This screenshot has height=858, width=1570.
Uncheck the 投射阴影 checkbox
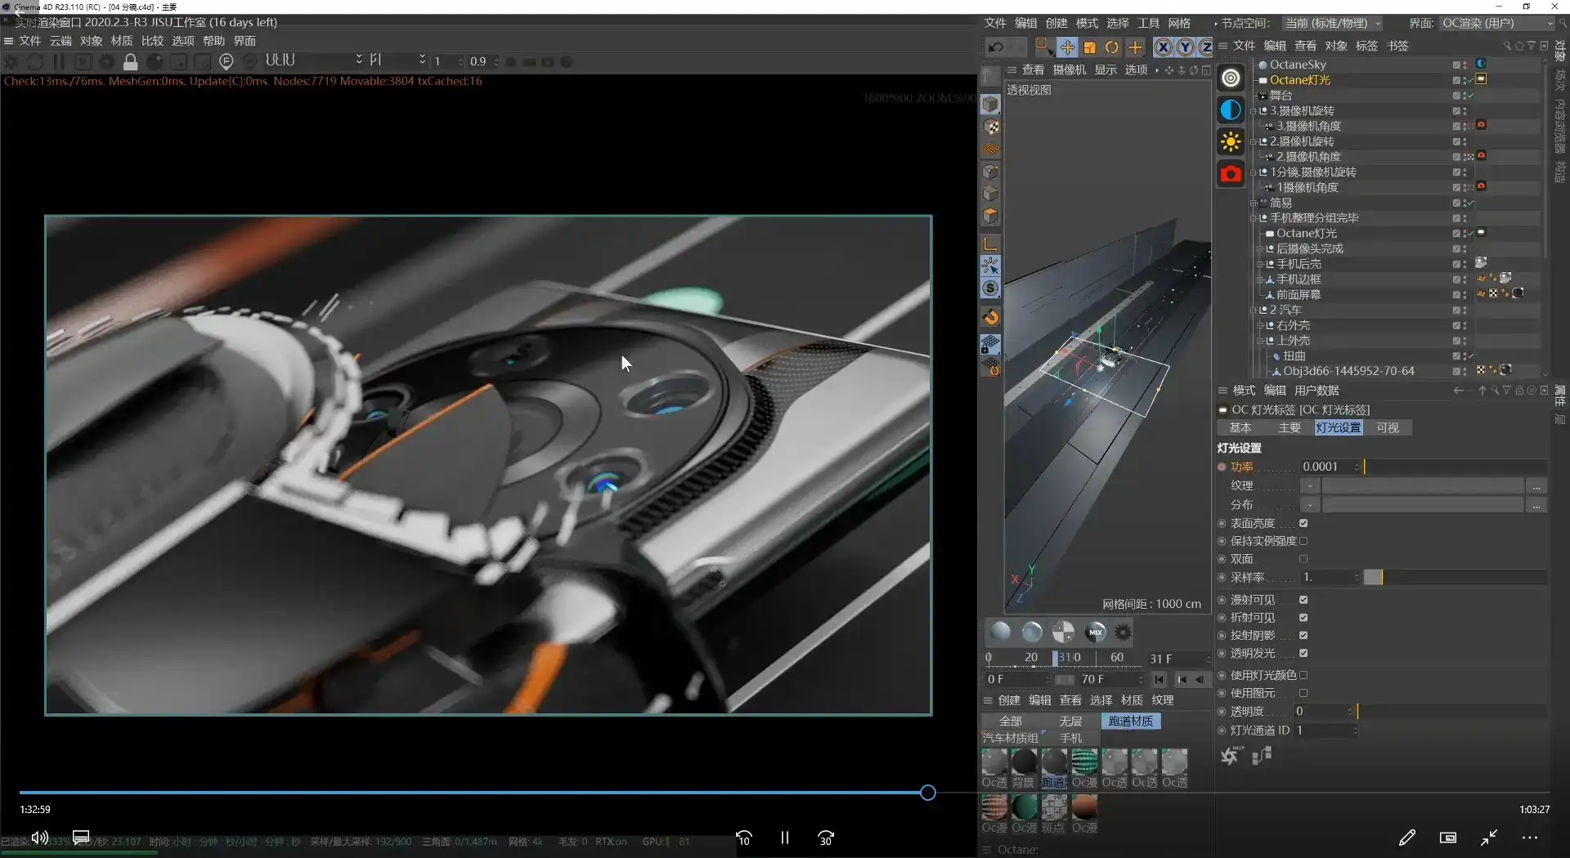click(x=1303, y=636)
